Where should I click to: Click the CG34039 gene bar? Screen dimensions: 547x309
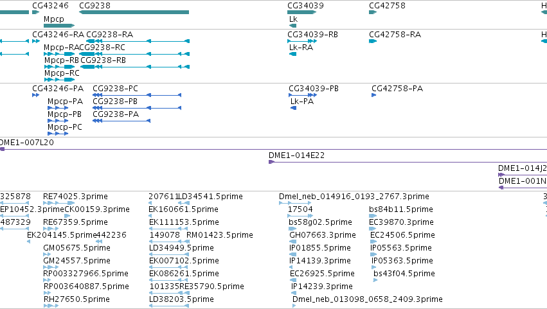[x=301, y=12]
